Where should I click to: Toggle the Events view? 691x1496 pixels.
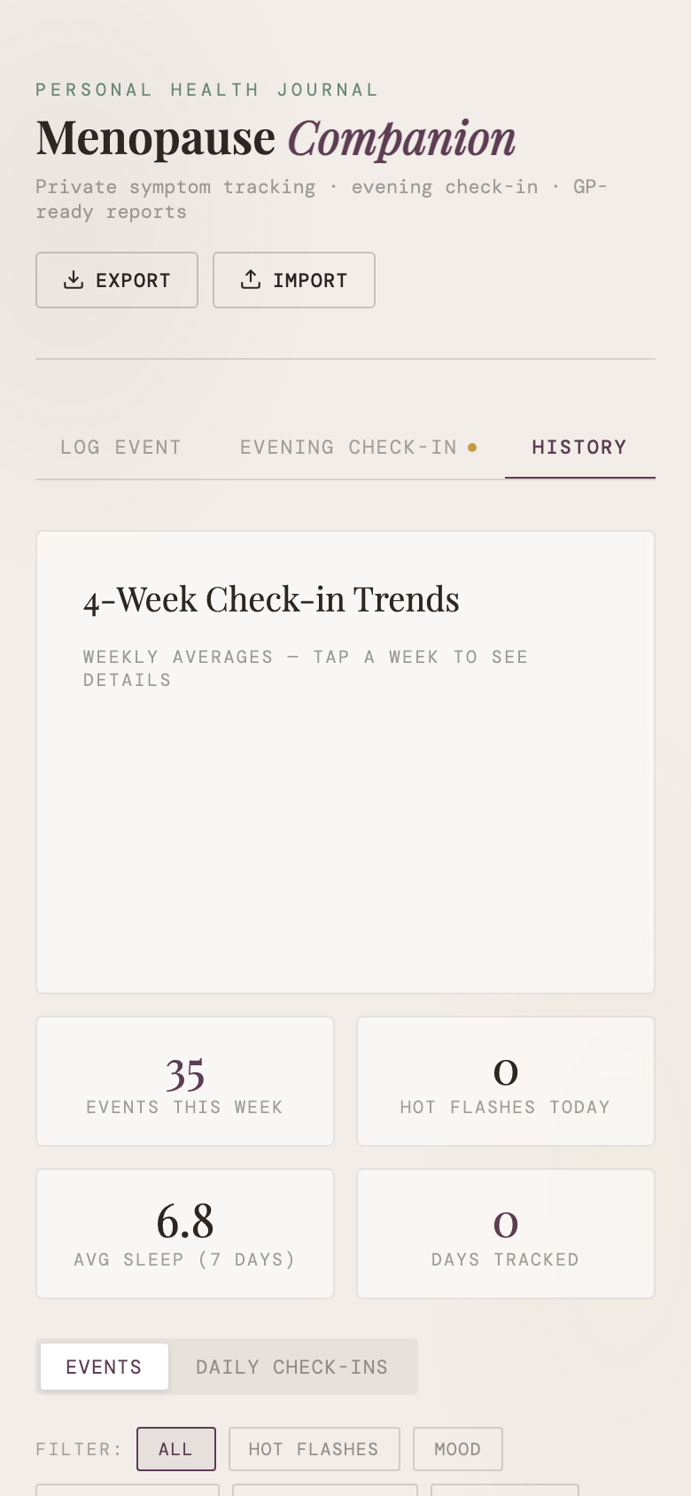104,1367
